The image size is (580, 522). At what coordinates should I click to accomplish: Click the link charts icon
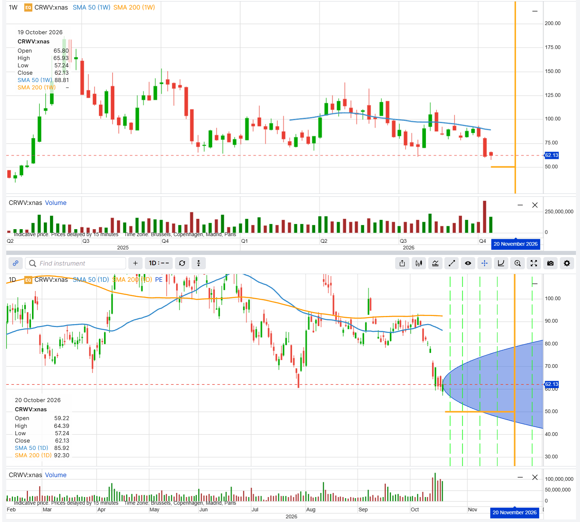pyautogui.click(x=15, y=263)
